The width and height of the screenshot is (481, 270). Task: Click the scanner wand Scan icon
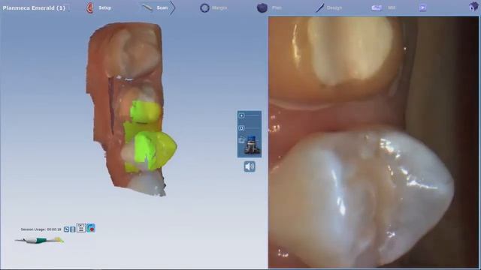pyautogui.click(x=147, y=7)
